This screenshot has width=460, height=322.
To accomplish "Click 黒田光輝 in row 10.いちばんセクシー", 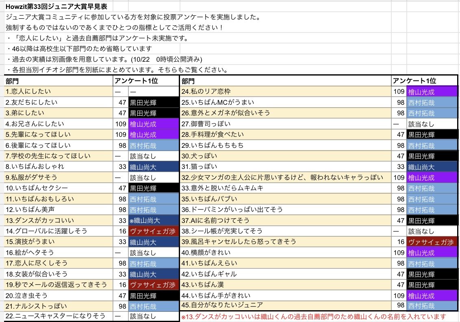I will pos(154,188).
